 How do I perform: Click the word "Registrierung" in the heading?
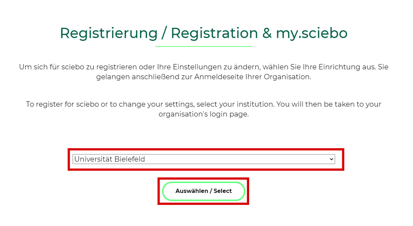point(109,33)
